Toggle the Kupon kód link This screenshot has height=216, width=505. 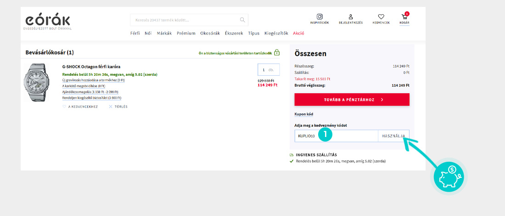(x=304, y=114)
